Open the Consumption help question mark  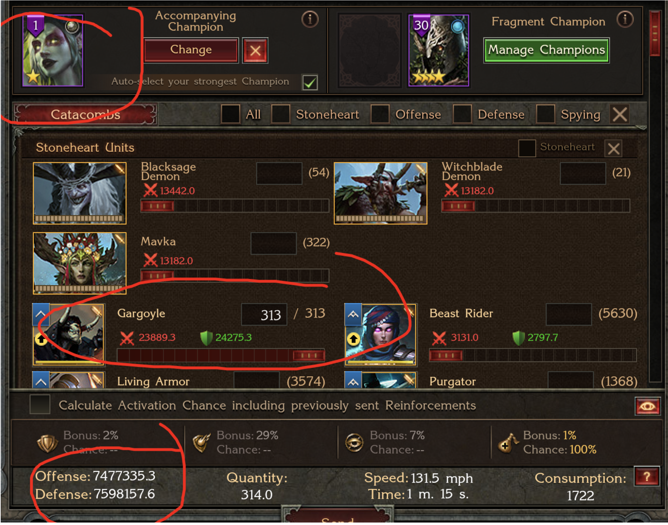pos(647,476)
